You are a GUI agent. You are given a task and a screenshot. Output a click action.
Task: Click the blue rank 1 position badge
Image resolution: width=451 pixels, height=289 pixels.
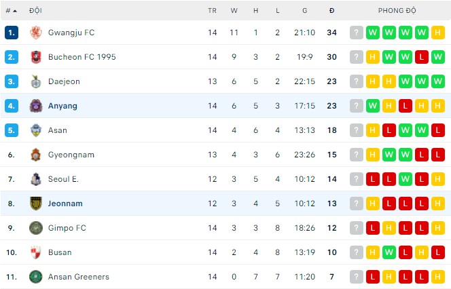click(x=11, y=33)
